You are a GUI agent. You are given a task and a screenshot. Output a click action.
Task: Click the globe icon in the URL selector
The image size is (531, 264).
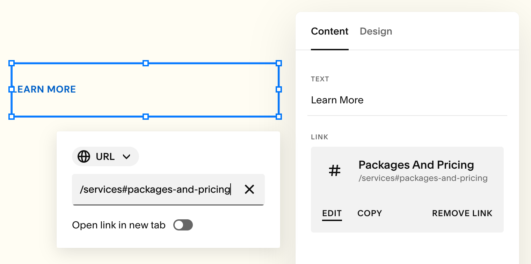(84, 156)
